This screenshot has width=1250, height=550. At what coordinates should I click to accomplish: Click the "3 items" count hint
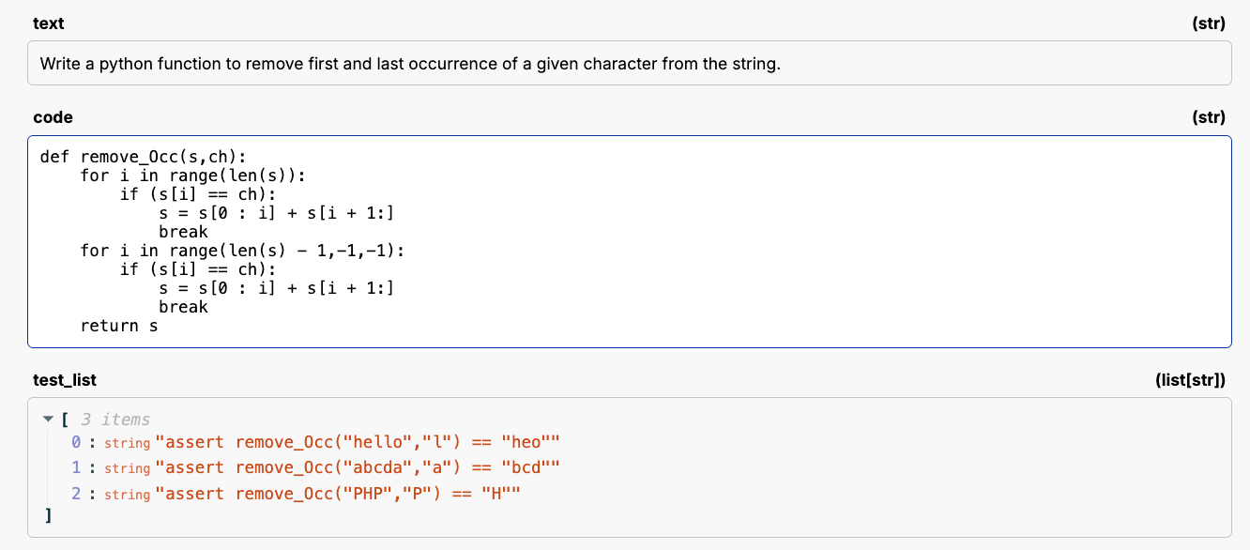point(114,420)
